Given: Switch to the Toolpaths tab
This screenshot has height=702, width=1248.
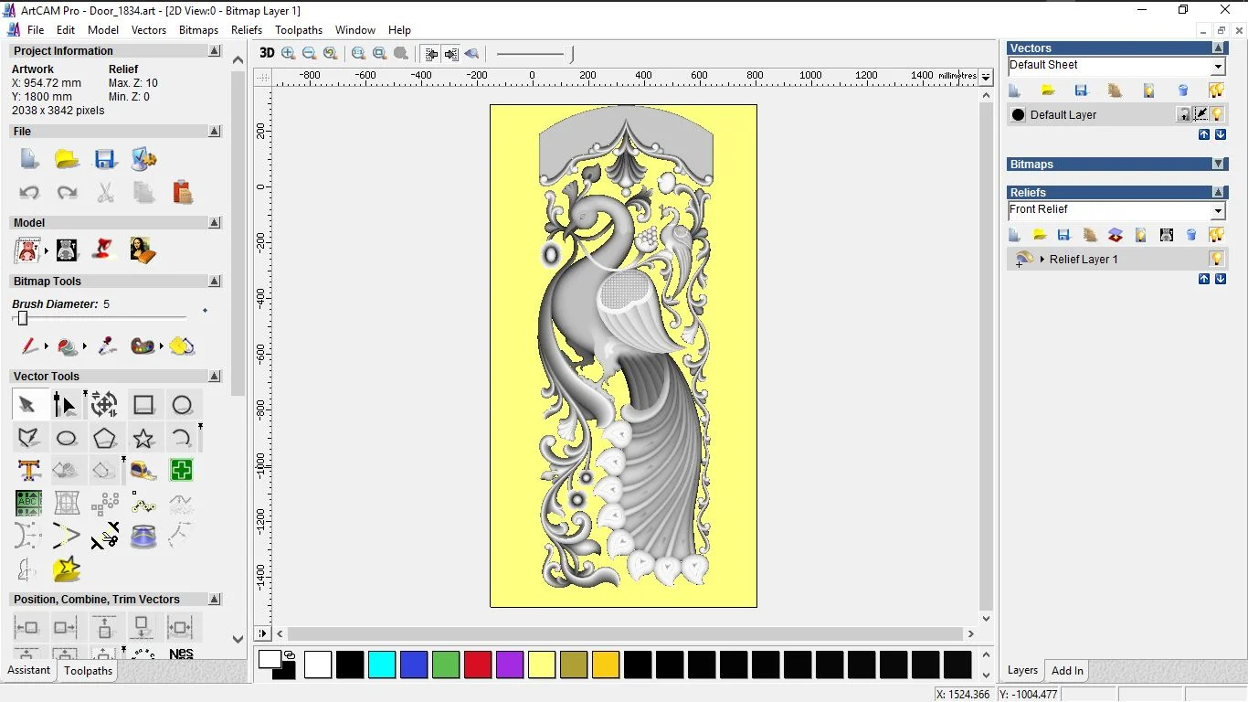Looking at the screenshot, I should coord(88,671).
